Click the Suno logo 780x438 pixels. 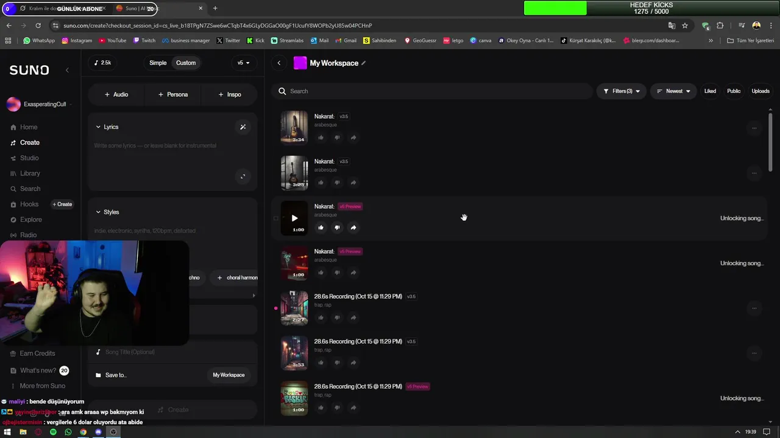29,71
